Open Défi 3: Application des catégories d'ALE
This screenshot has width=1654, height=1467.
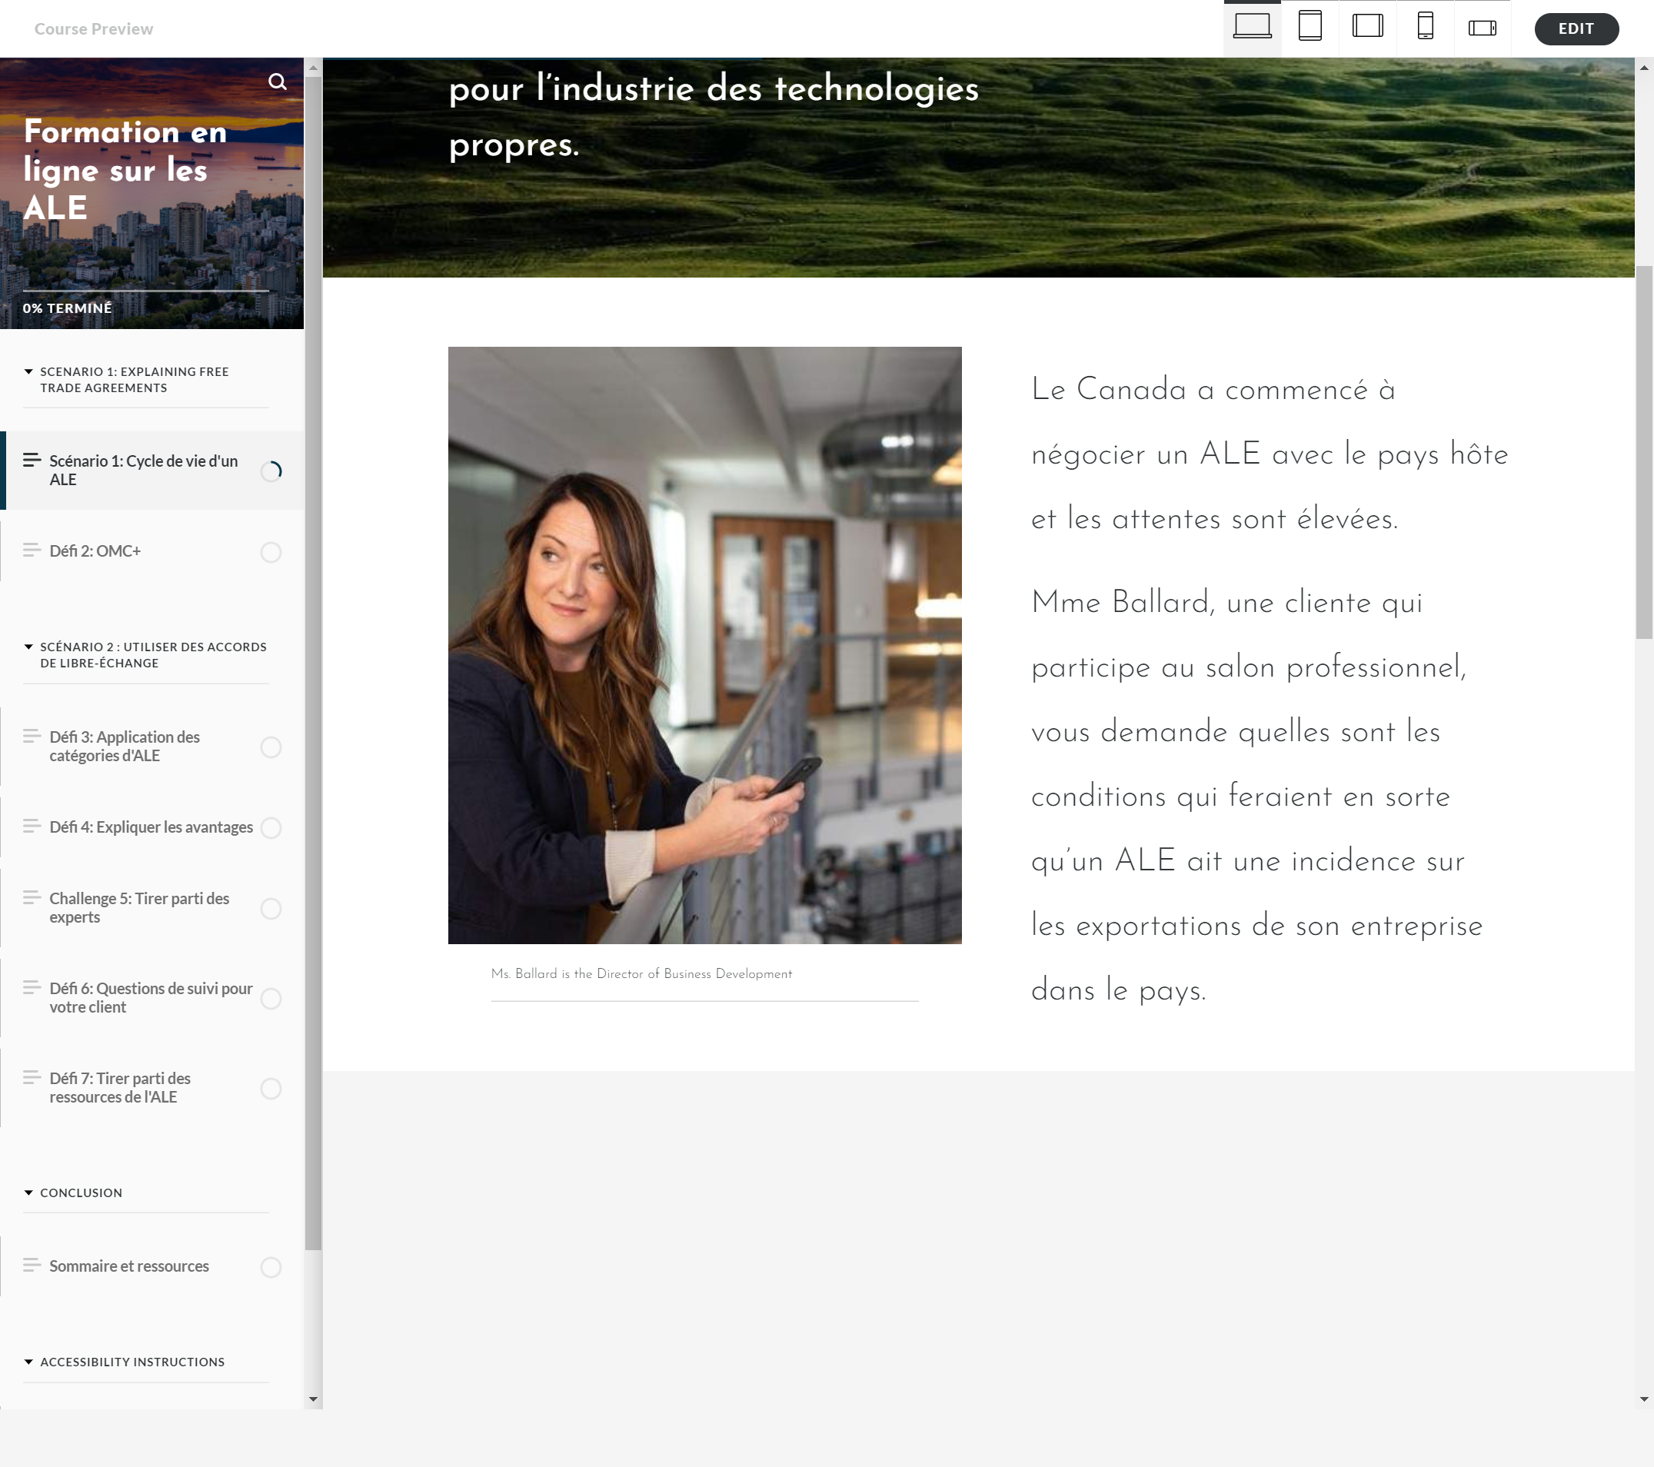(x=125, y=746)
